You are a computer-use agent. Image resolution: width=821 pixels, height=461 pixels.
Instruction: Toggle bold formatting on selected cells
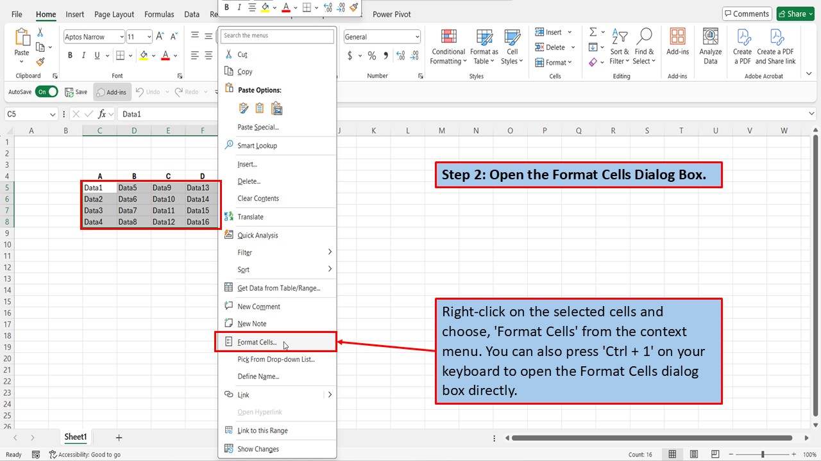[70, 55]
